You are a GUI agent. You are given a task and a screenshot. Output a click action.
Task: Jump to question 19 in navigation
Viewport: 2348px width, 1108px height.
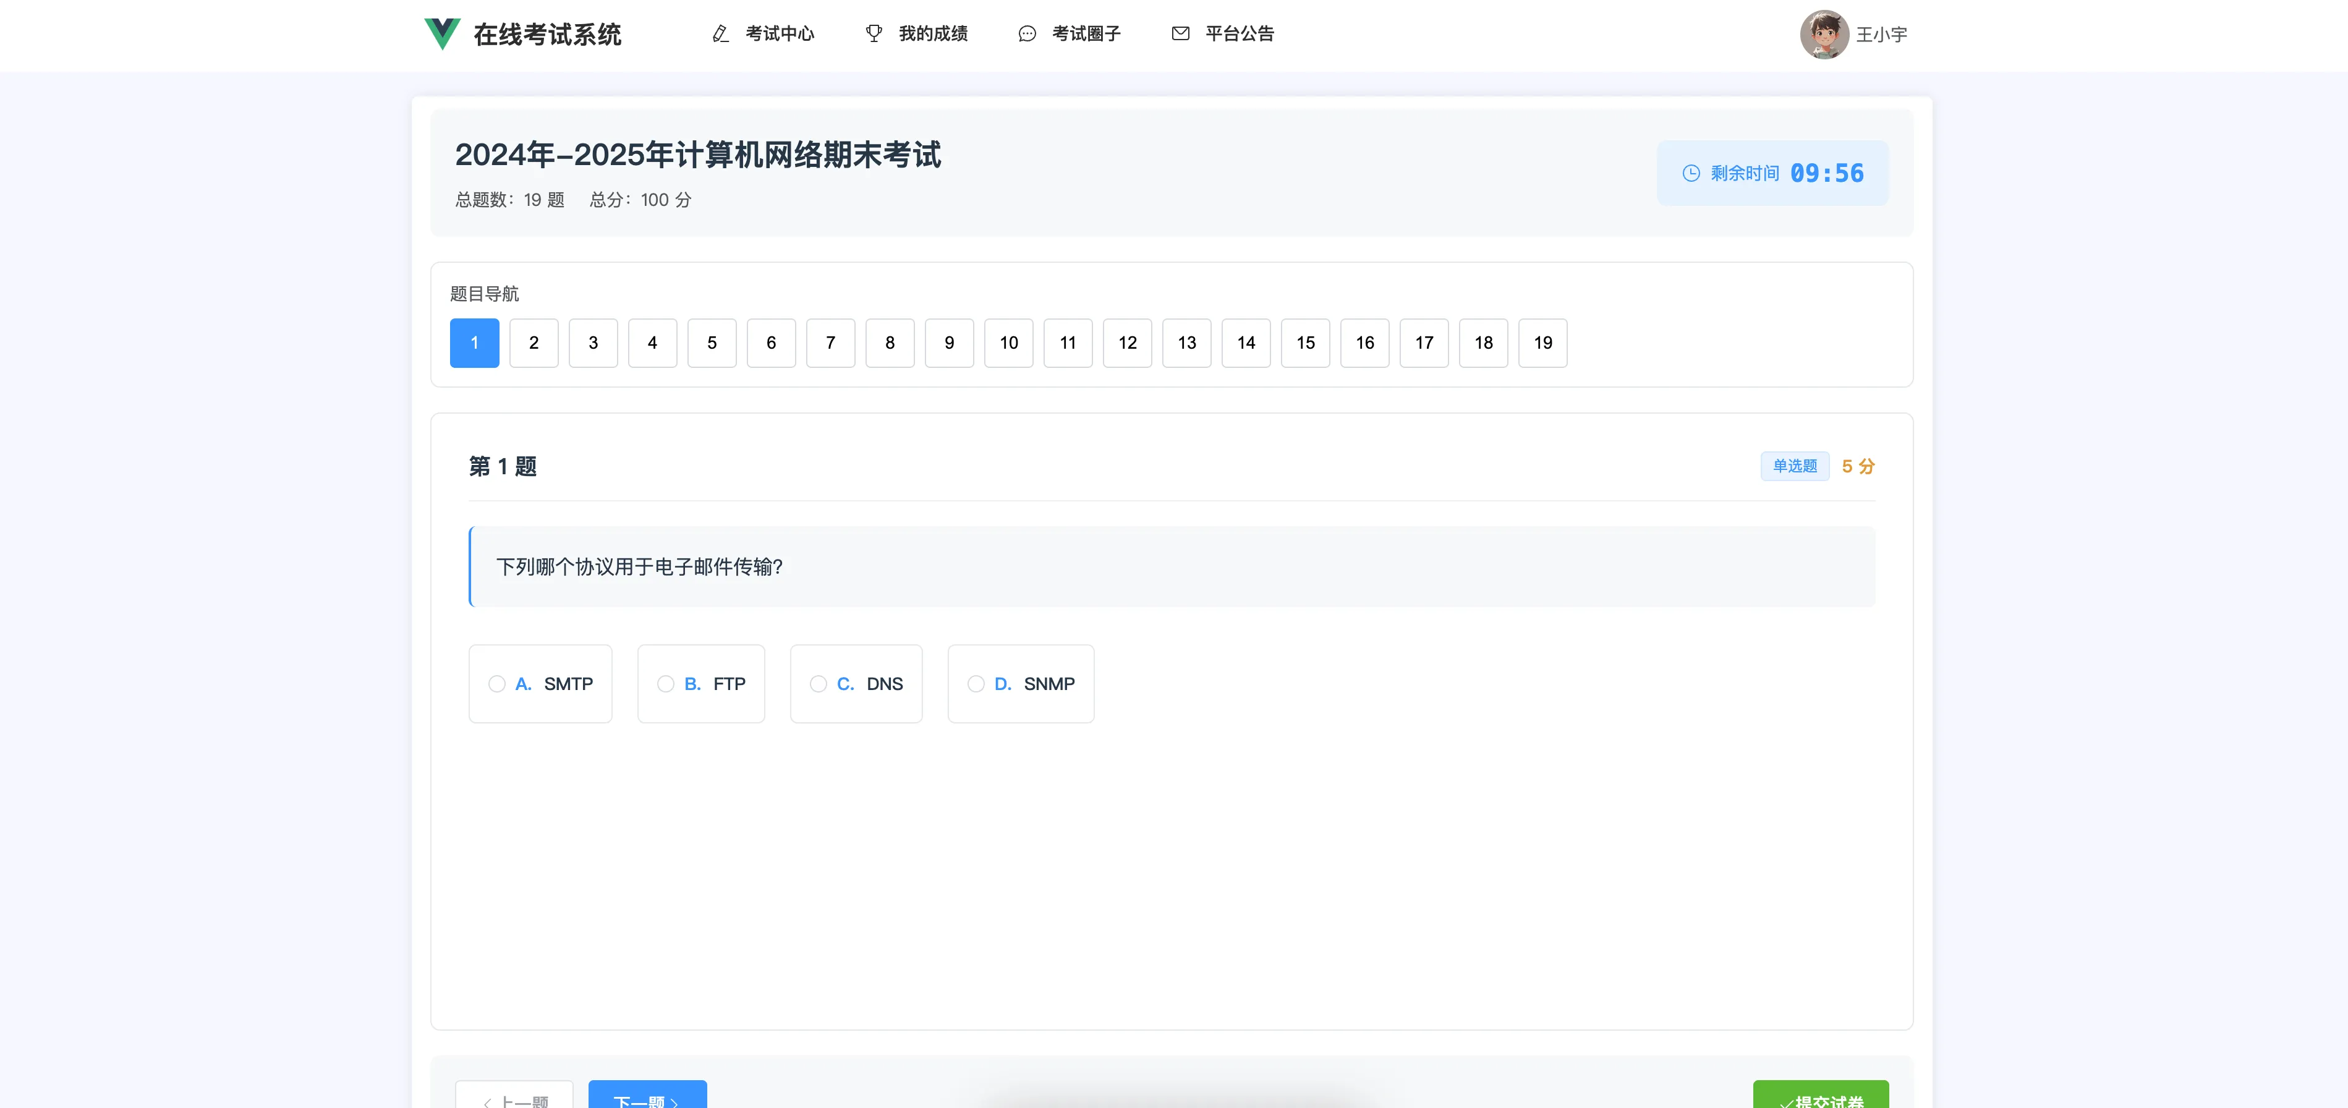point(1542,343)
